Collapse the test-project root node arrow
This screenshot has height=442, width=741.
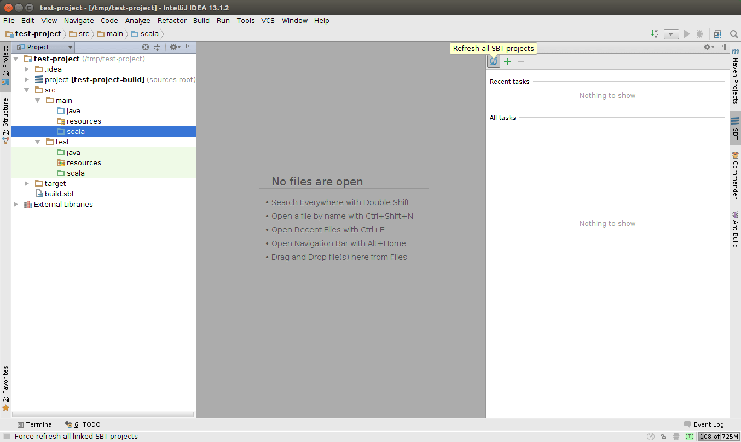[16, 59]
